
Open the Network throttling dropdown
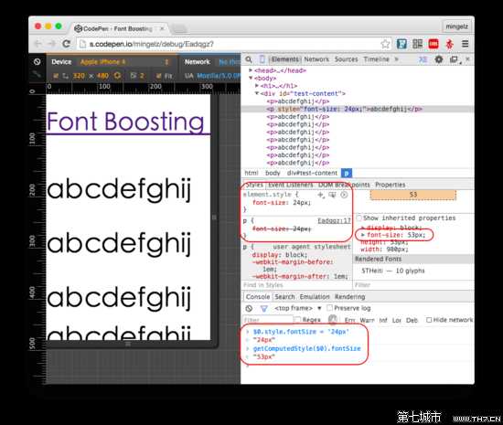[229, 62]
